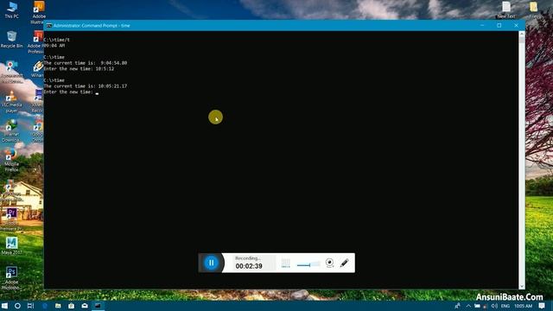Select the screen recorder shortcut below Recycle Bin

[x=11, y=72]
